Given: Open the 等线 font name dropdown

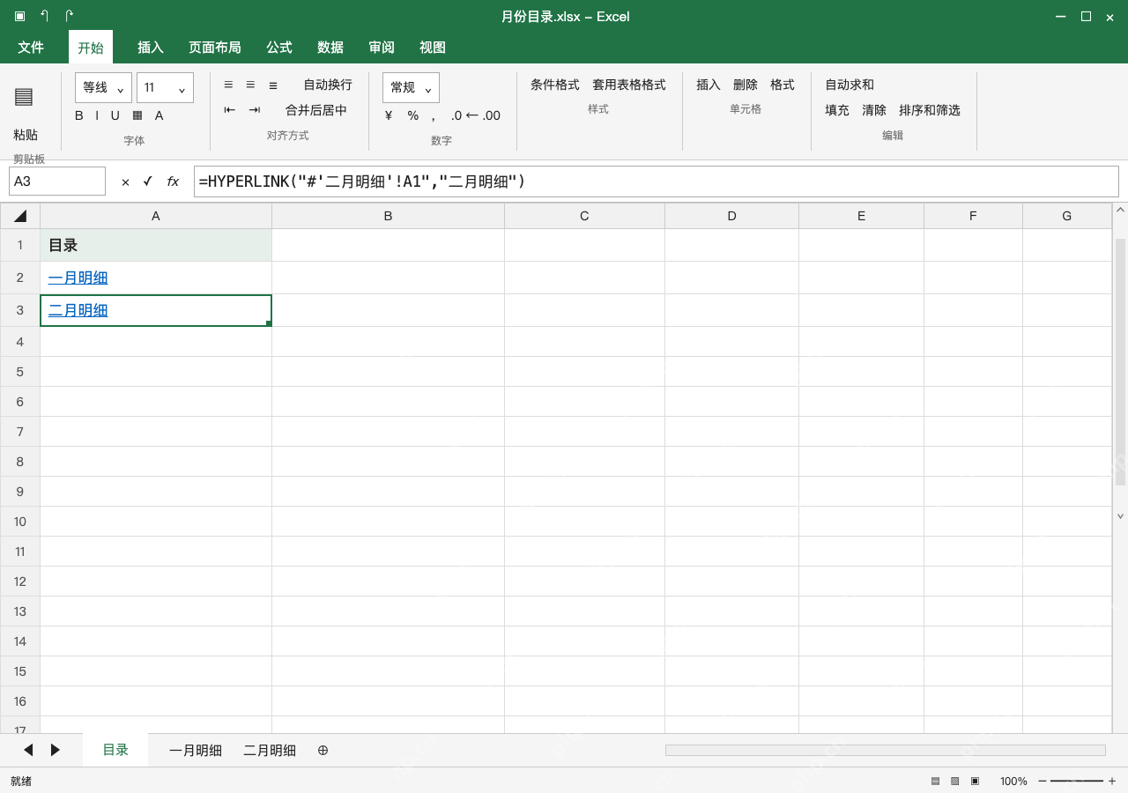Looking at the screenshot, I should (104, 87).
